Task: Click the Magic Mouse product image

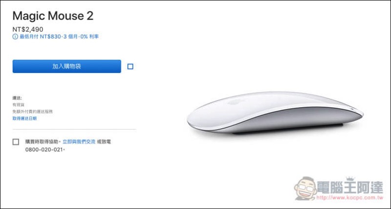Action: point(275,113)
